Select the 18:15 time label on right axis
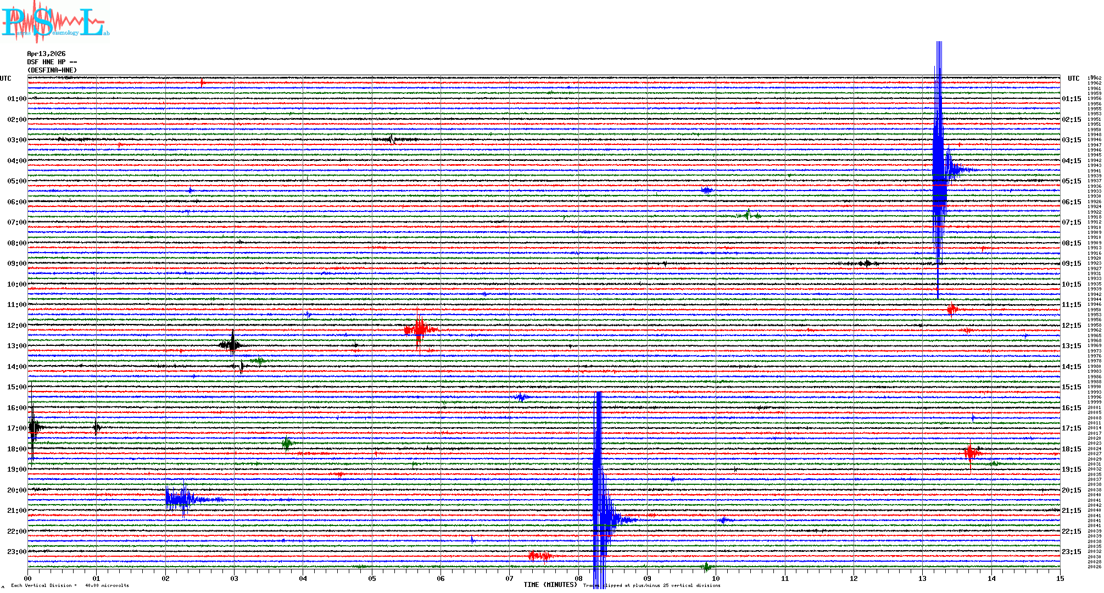The width and height of the screenshot is (1104, 593). click(x=1071, y=449)
